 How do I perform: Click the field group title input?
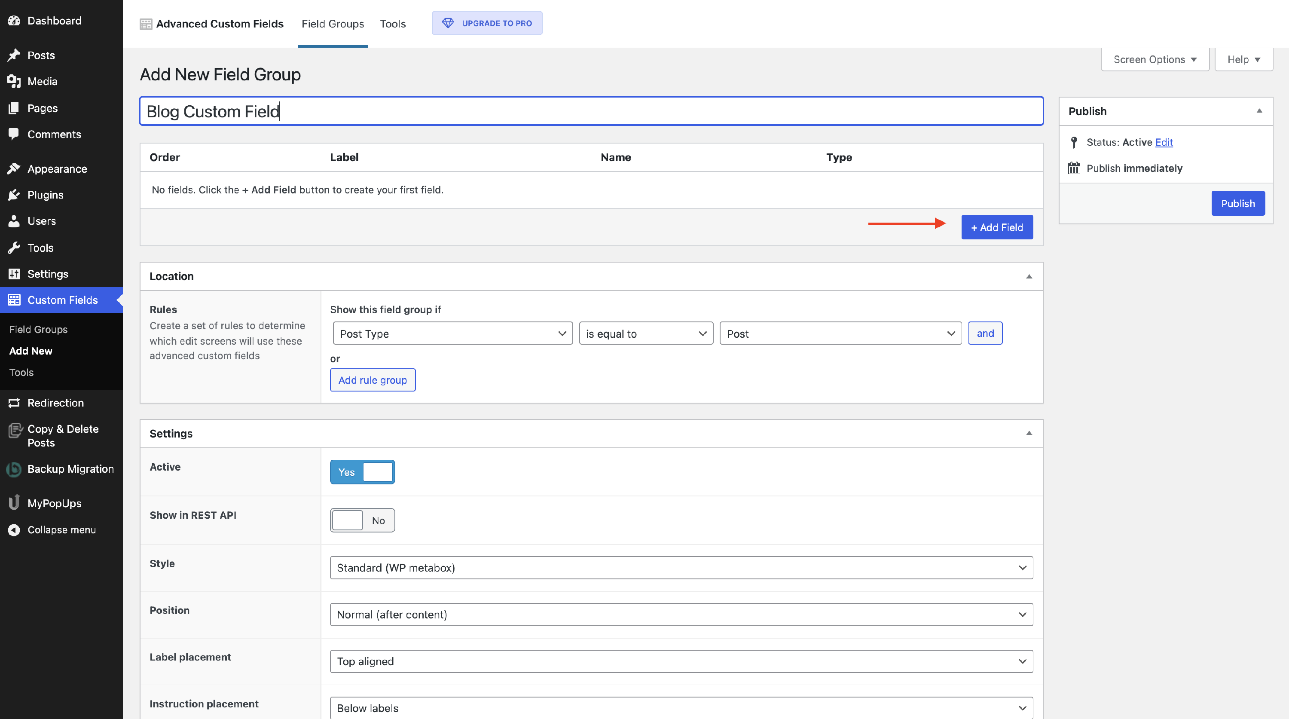pyautogui.click(x=591, y=111)
